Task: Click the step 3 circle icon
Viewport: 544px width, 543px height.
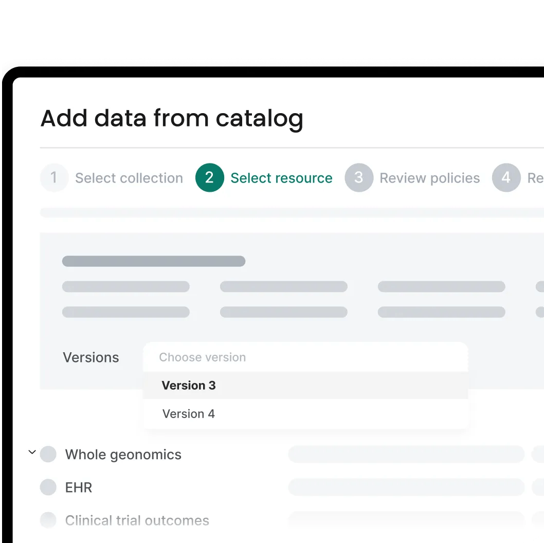Action: (359, 177)
